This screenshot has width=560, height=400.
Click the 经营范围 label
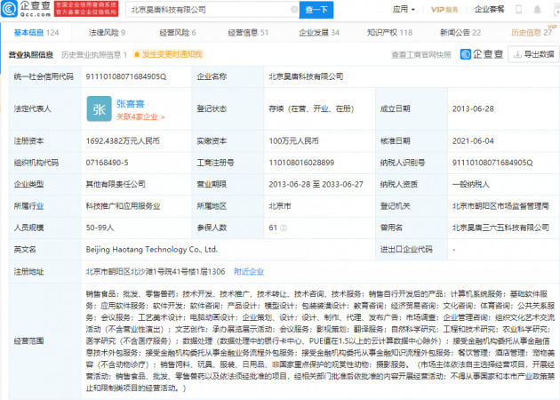point(28,341)
